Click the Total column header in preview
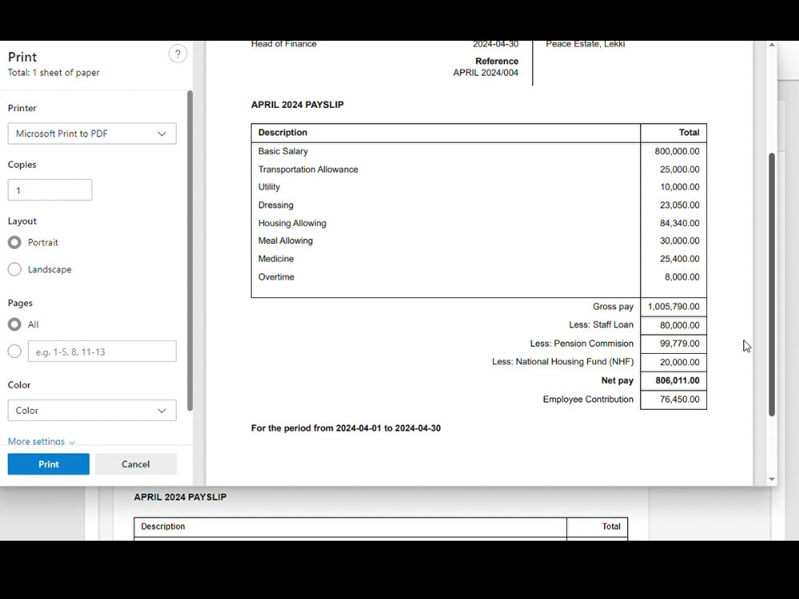This screenshot has width=799, height=599. pos(689,133)
